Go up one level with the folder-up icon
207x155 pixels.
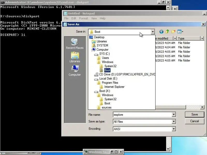[167, 32]
